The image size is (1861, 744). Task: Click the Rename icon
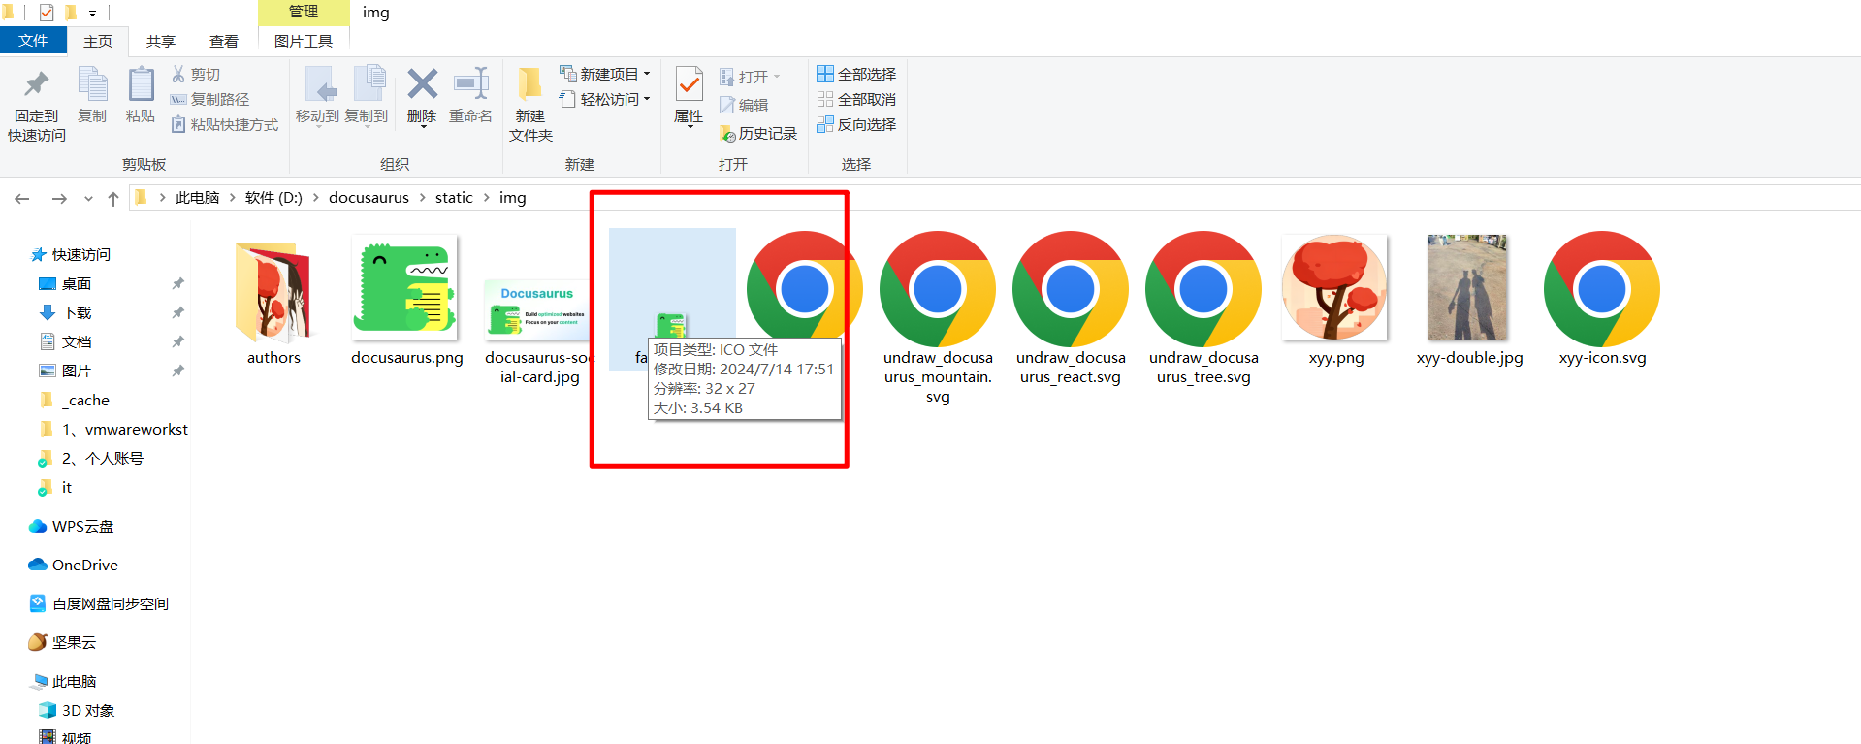pos(471,84)
